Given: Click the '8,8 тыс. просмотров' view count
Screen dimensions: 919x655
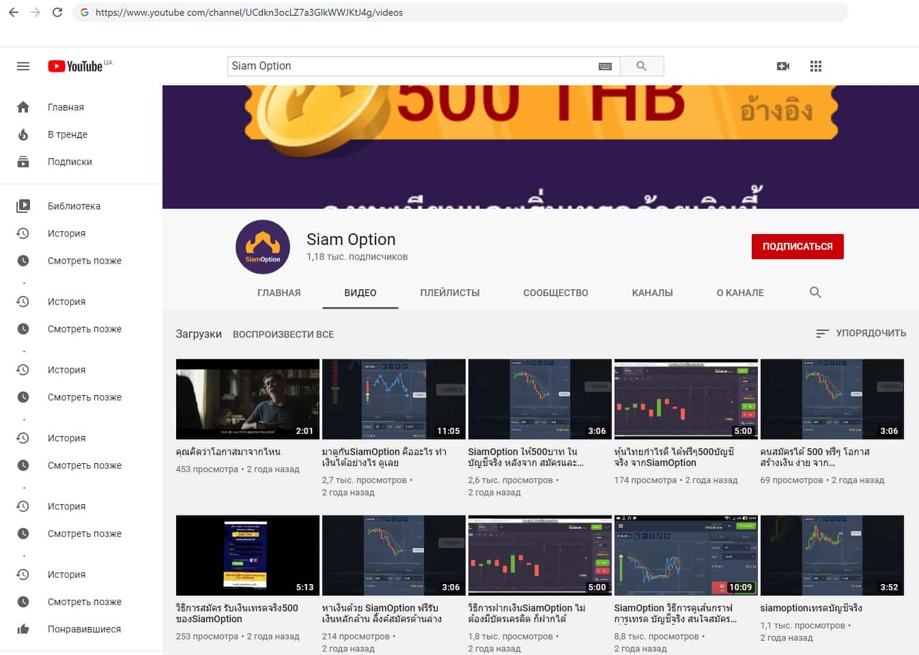Looking at the screenshot, I should (x=656, y=637).
